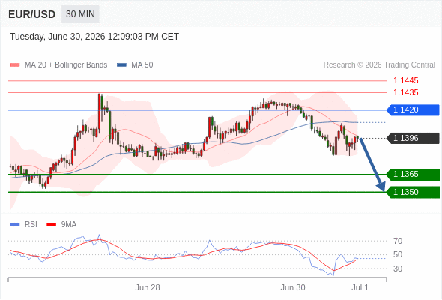Click the 9MA legend label
Screen dimensions: 442x300
69,225
